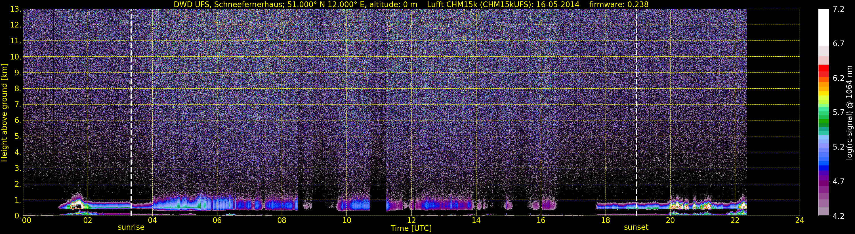Click time axis tick label 22

tap(735, 220)
